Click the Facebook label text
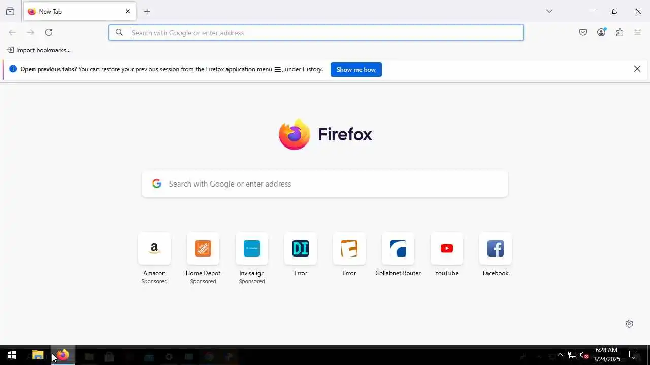650x365 pixels. pyautogui.click(x=496, y=273)
